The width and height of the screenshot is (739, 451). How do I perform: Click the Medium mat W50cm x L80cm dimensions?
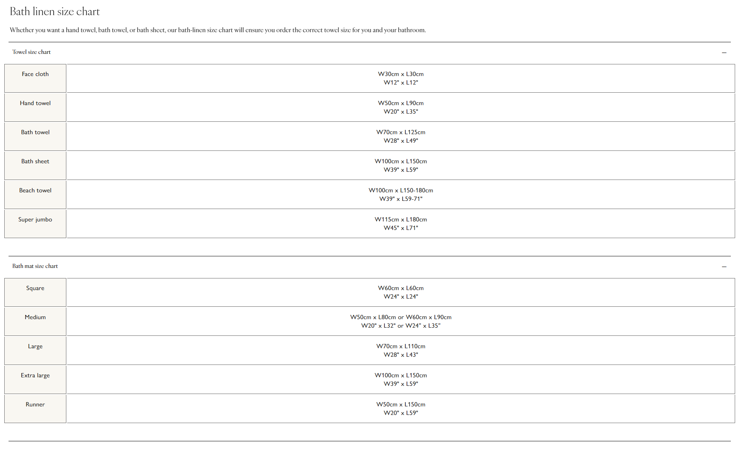click(x=373, y=317)
